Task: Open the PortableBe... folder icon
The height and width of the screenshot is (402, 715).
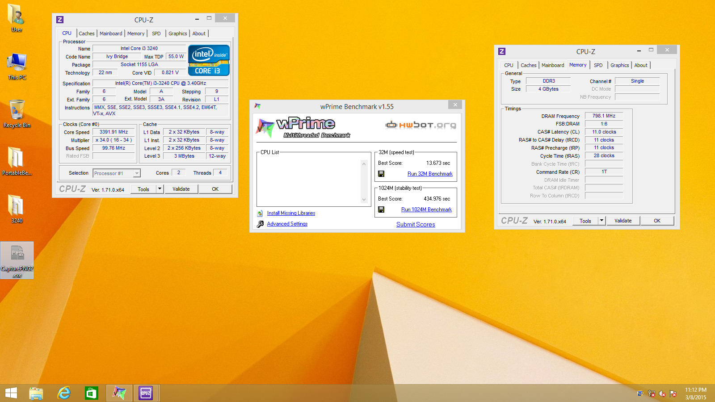Action: pyautogui.click(x=17, y=161)
